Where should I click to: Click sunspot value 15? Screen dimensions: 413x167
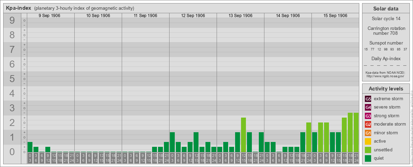[366, 49]
